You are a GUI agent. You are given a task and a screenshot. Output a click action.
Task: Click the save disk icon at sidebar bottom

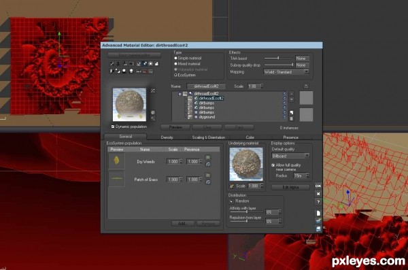click(318, 229)
